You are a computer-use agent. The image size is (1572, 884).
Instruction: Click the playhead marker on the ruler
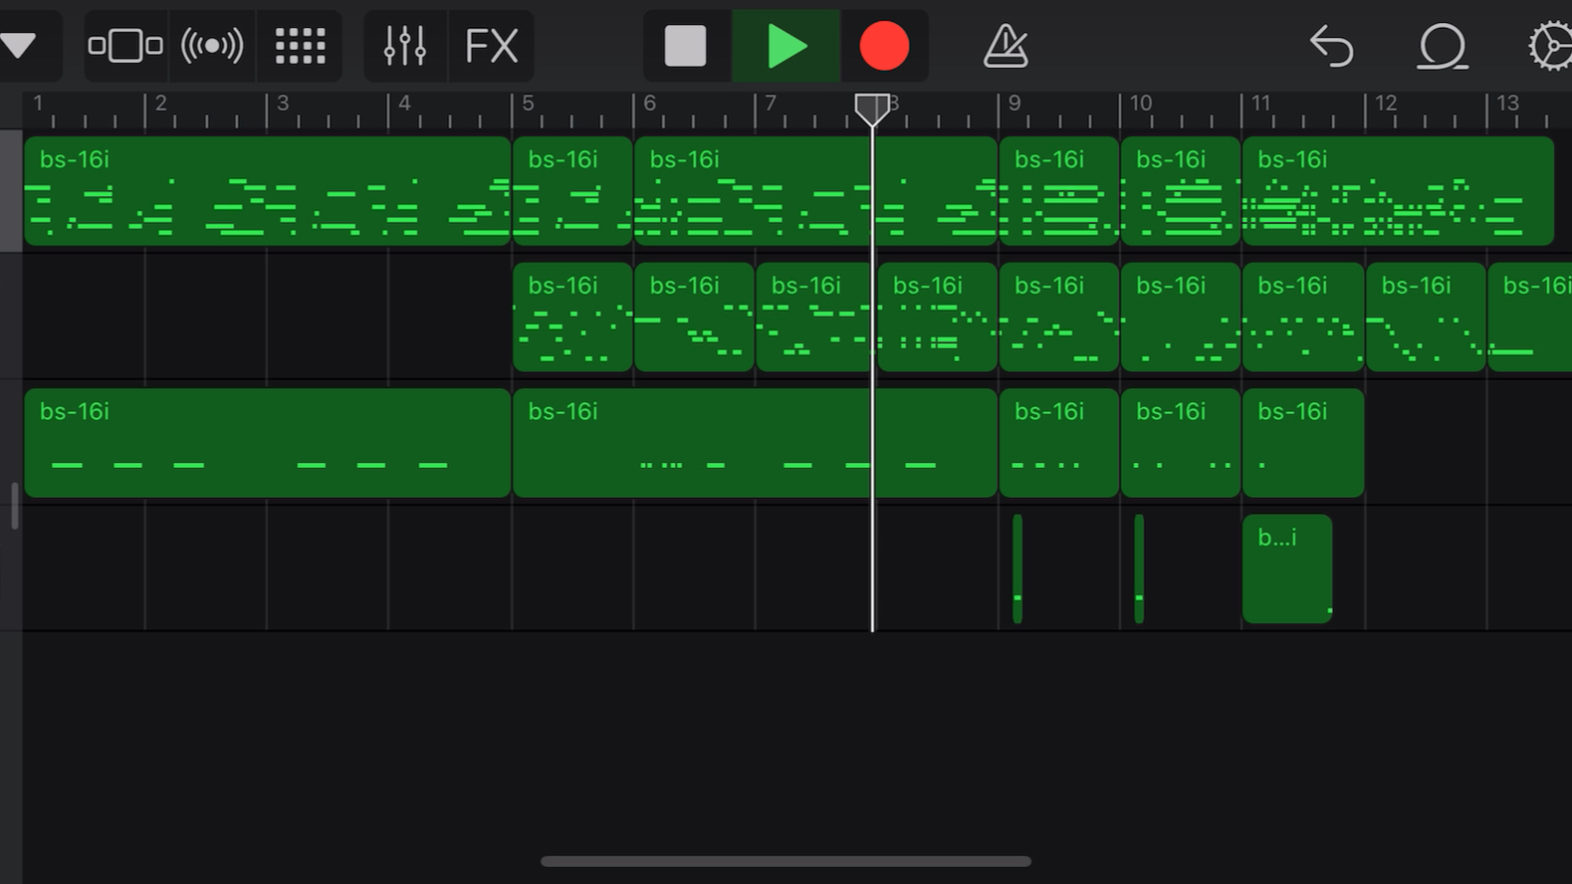pos(872,109)
